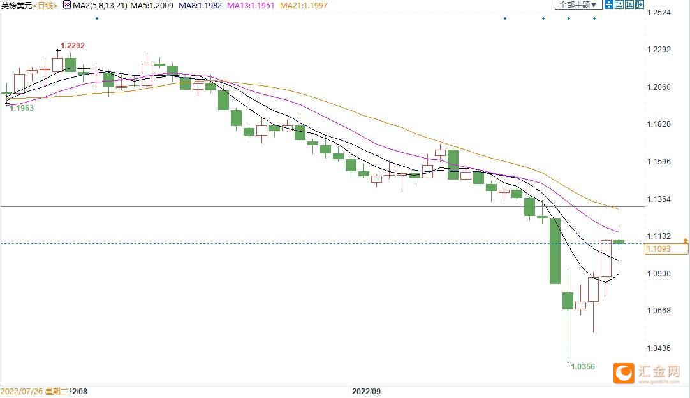Click the MA2(5,8,13,21) indicator label
690x398 pixels.
(x=100, y=6)
